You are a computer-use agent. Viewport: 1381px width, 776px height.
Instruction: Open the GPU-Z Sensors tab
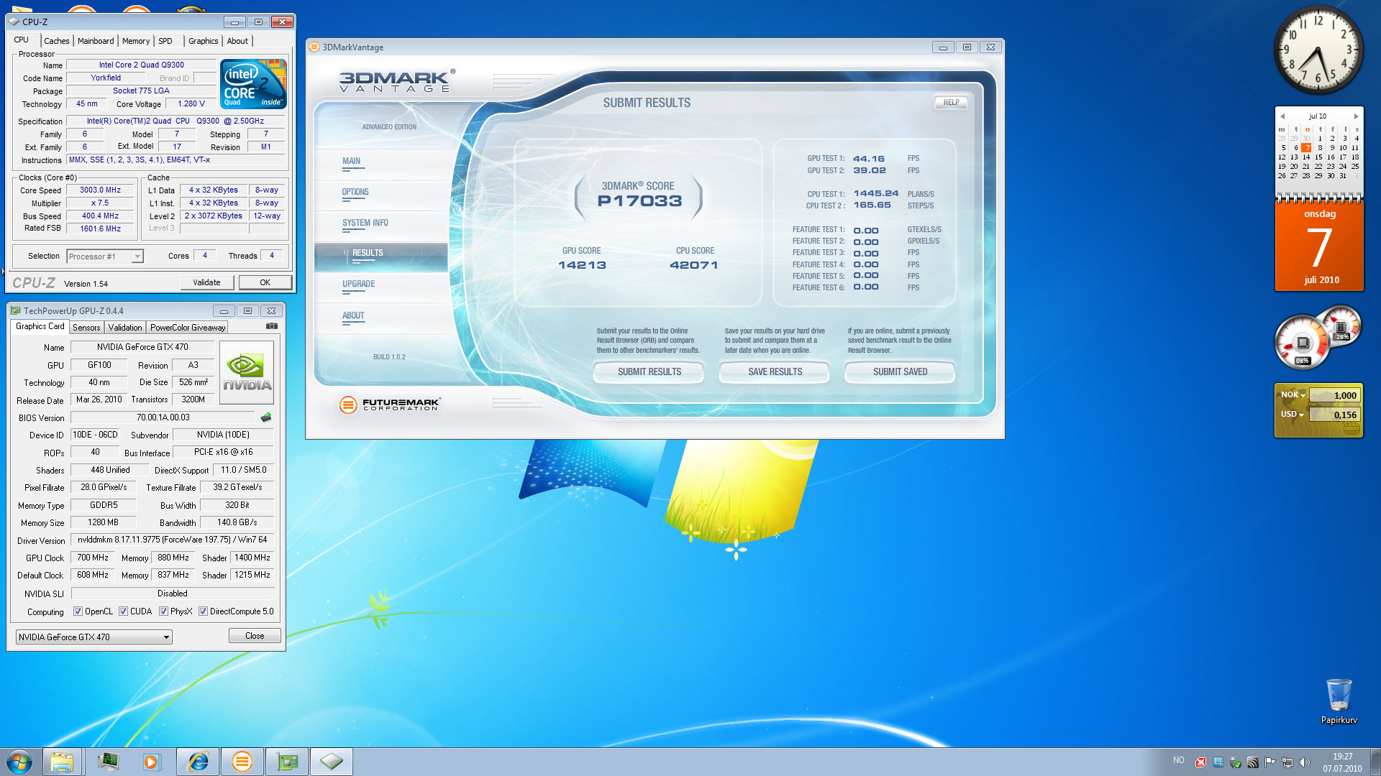pos(86,328)
